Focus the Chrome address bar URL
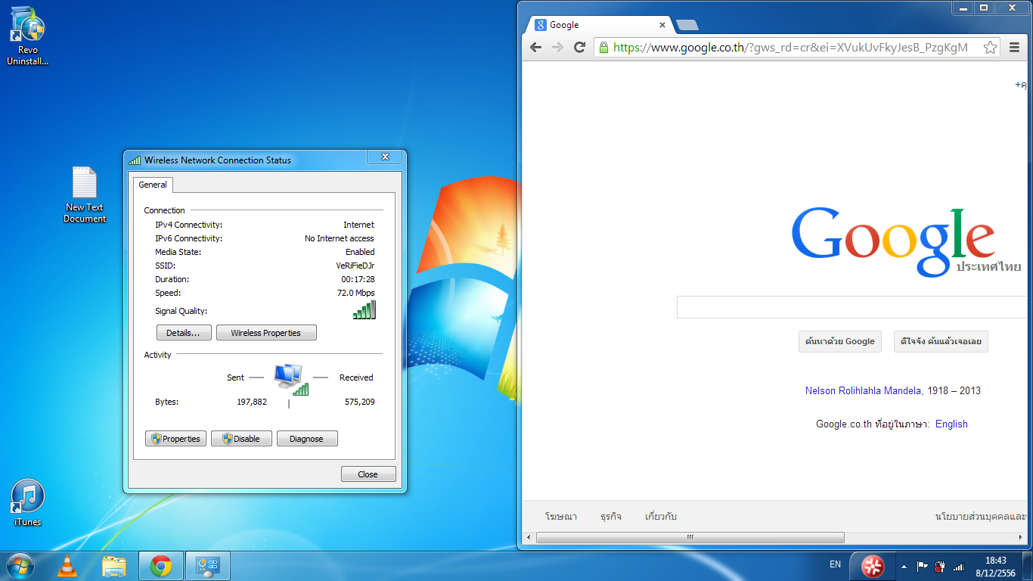1033x581 pixels. tap(790, 48)
